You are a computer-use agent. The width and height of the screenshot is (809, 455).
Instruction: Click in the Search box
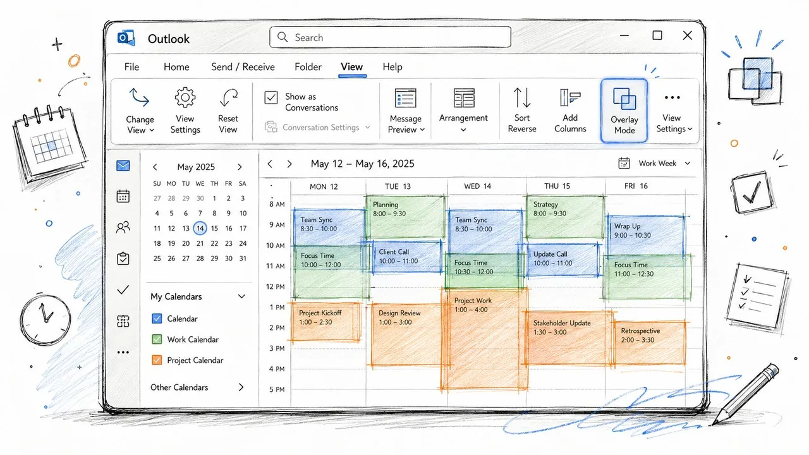tap(390, 37)
